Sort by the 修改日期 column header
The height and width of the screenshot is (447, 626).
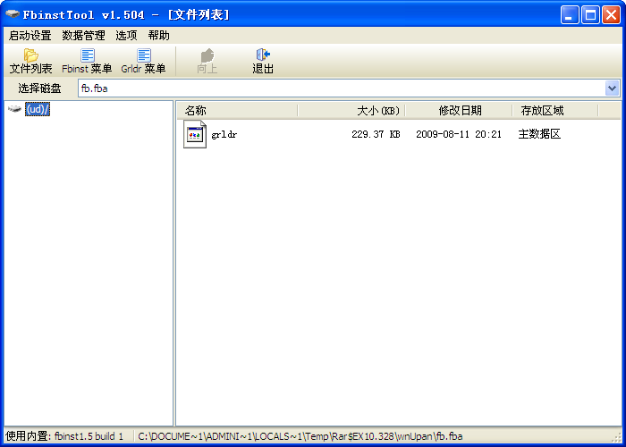pos(459,110)
